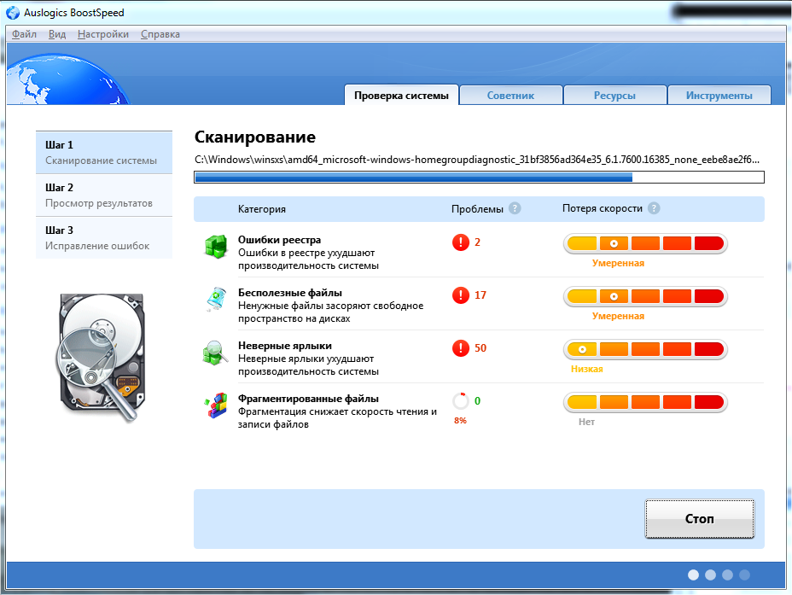792x595 pixels.
Task: Switch to the Советник tab
Action: click(x=510, y=96)
